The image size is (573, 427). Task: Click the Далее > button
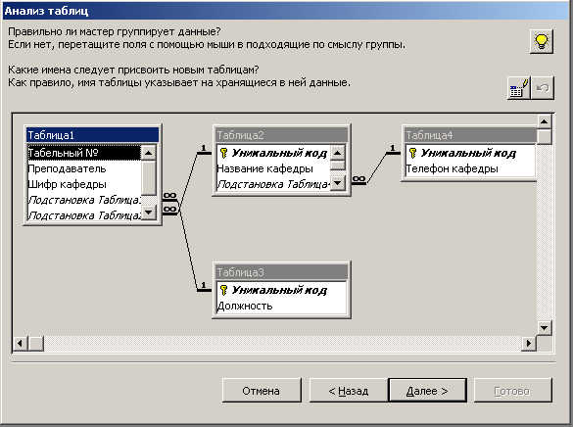[x=428, y=391]
